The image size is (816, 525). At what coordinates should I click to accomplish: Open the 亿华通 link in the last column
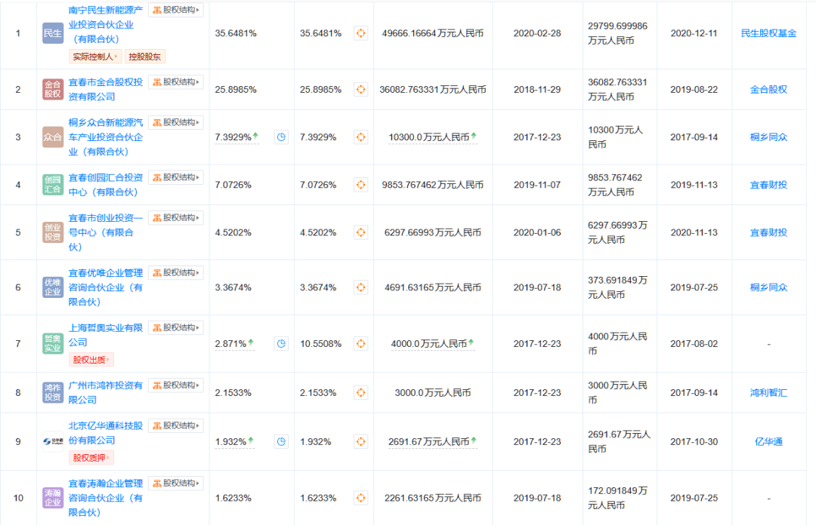click(768, 441)
